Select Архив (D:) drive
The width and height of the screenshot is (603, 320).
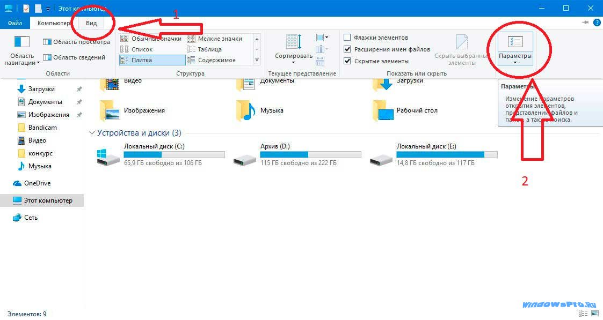click(x=297, y=154)
